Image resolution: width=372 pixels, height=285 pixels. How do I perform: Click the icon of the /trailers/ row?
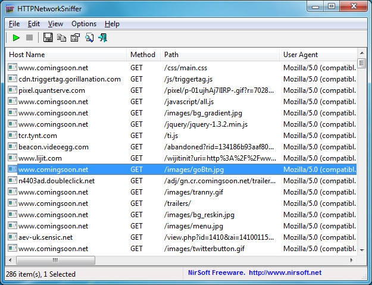coord(12,203)
